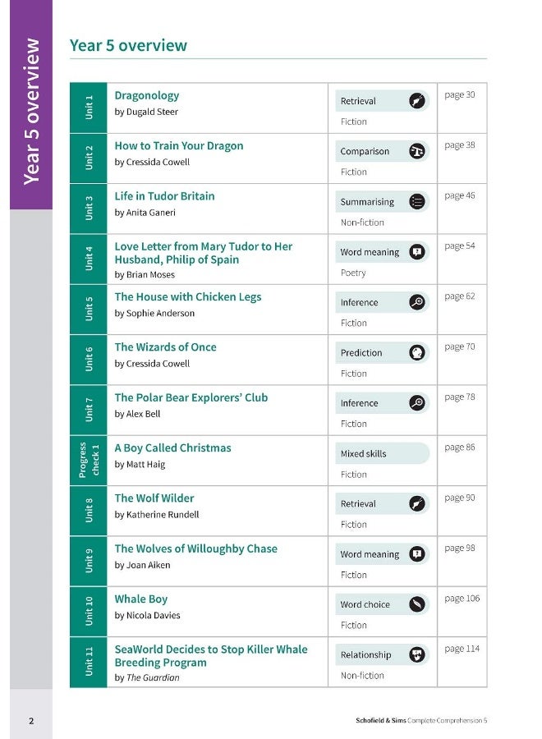Viewport: 542px width, 739px height.
Task: Click the Relationship icon in Unit 11
Action: tap(418, 655)
